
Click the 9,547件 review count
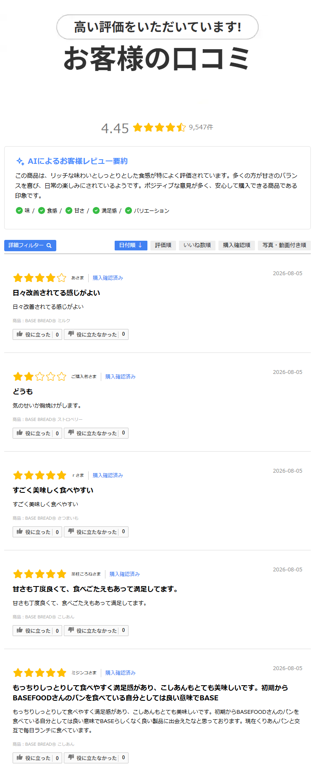(x=201, y=127)
